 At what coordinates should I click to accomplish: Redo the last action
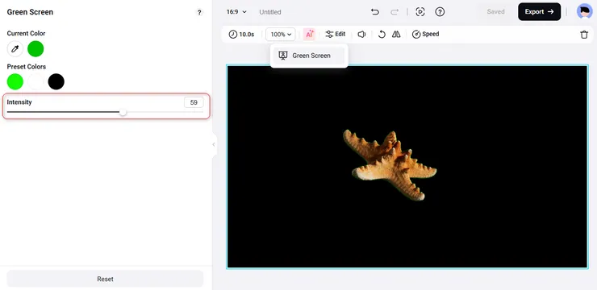395,12
